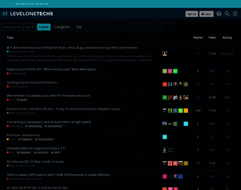The width and height of the screenshot is (241, 190).
Task: Open Proxmox 9.0 + Intel B50 SR-IOV topic
Action: click(63, 109)
